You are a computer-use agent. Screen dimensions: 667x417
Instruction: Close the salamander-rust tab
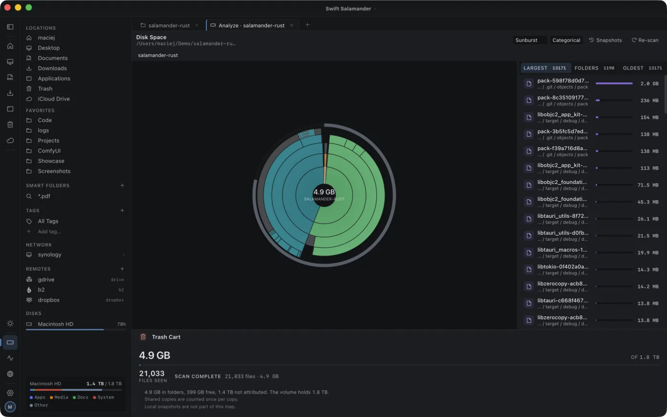196,25
